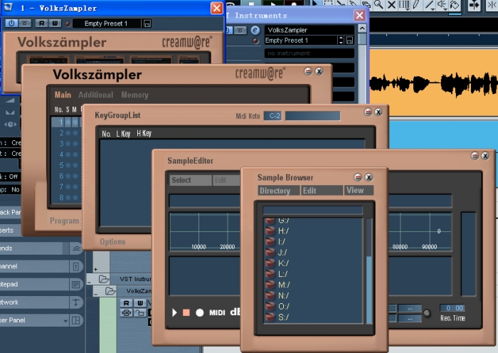Screen dimensions: 498x353
Task: Click the H:/ drive icon in Sample Browser
Action: click(x=270, y=231)
